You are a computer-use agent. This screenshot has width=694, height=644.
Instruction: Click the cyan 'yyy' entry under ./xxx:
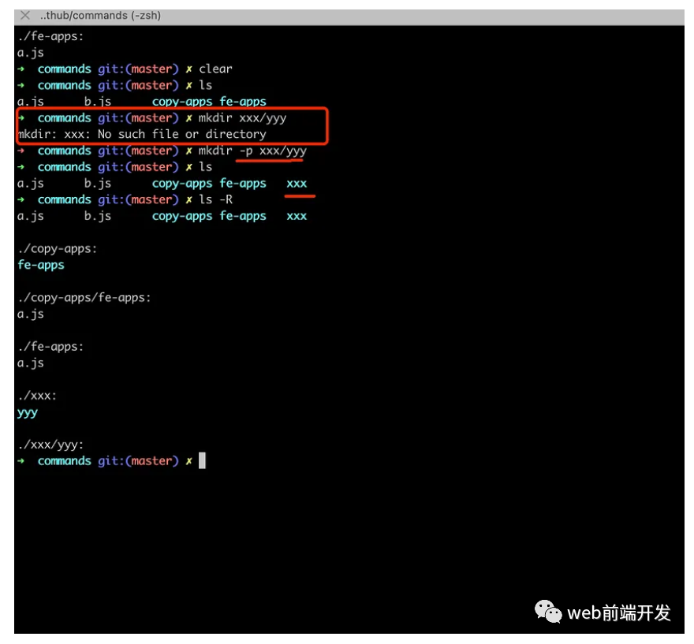[28, 413]
